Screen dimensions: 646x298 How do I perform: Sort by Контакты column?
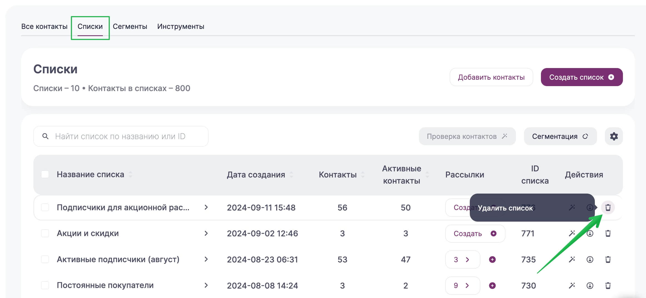(x=363, y=174)
